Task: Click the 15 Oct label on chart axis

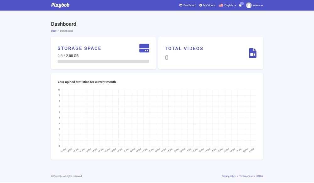Action: [x=151, y=150]
